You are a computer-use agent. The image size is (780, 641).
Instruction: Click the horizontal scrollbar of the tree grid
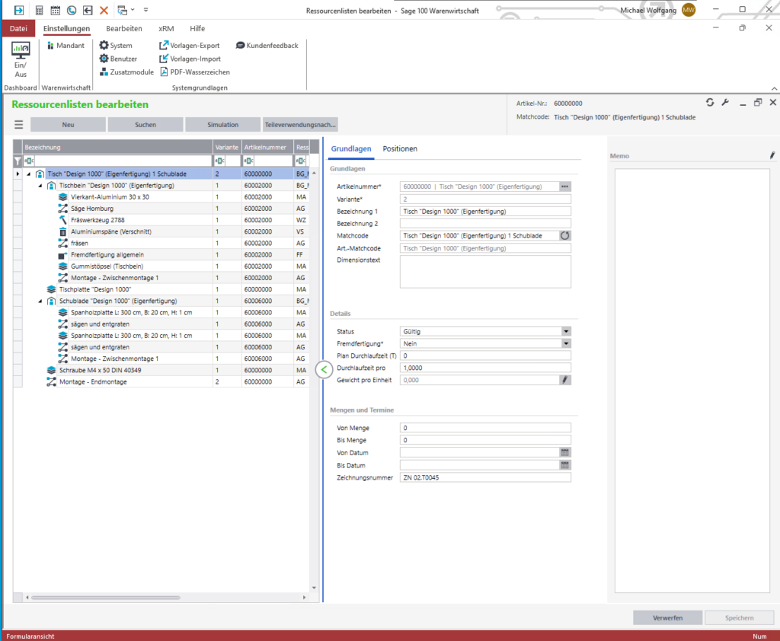105,598
